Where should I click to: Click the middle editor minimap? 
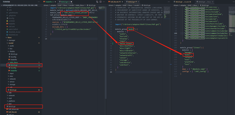pos(167,13)
